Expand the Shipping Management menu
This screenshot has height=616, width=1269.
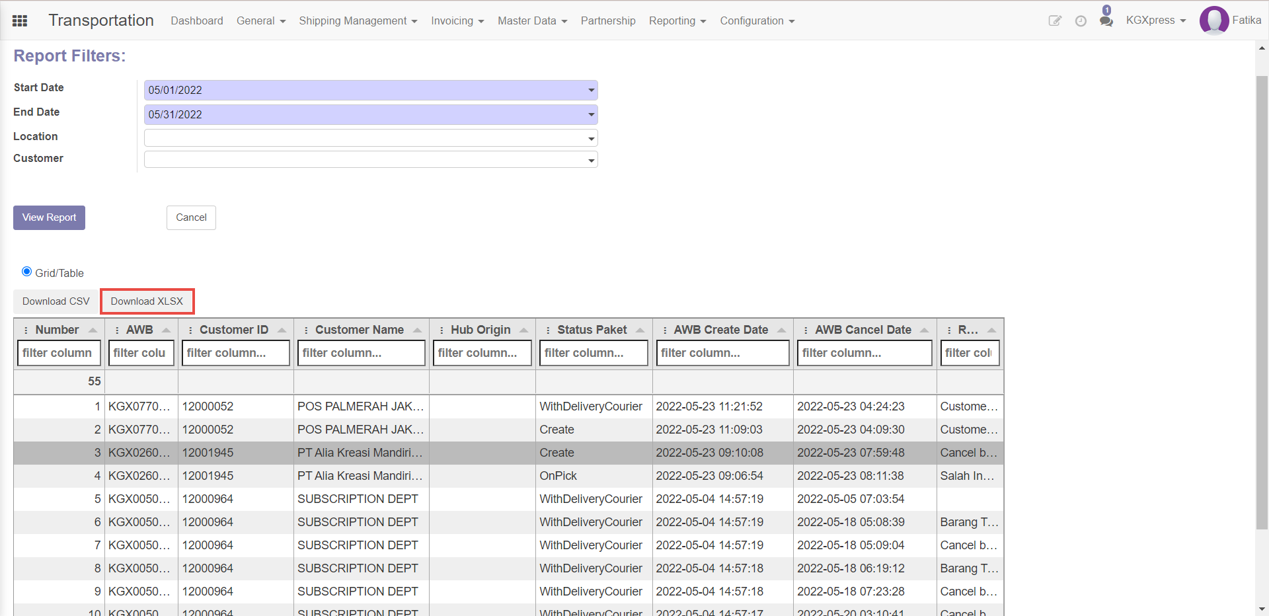(x=358, y=21)
